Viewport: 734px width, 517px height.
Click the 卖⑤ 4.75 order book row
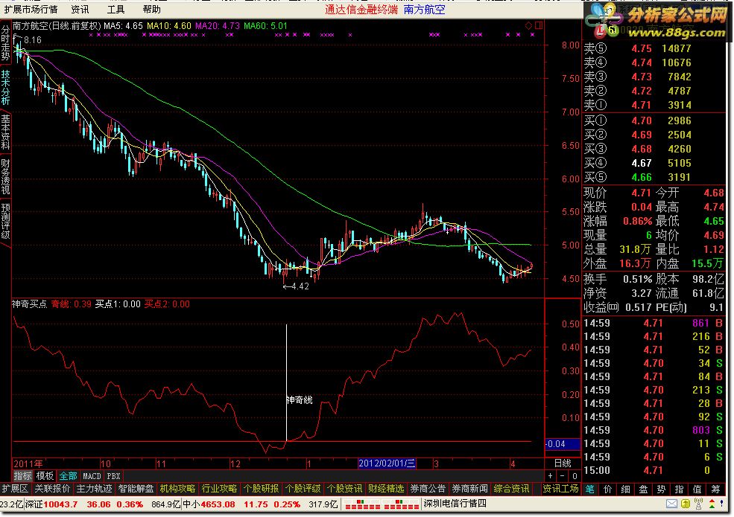[654, 48]
